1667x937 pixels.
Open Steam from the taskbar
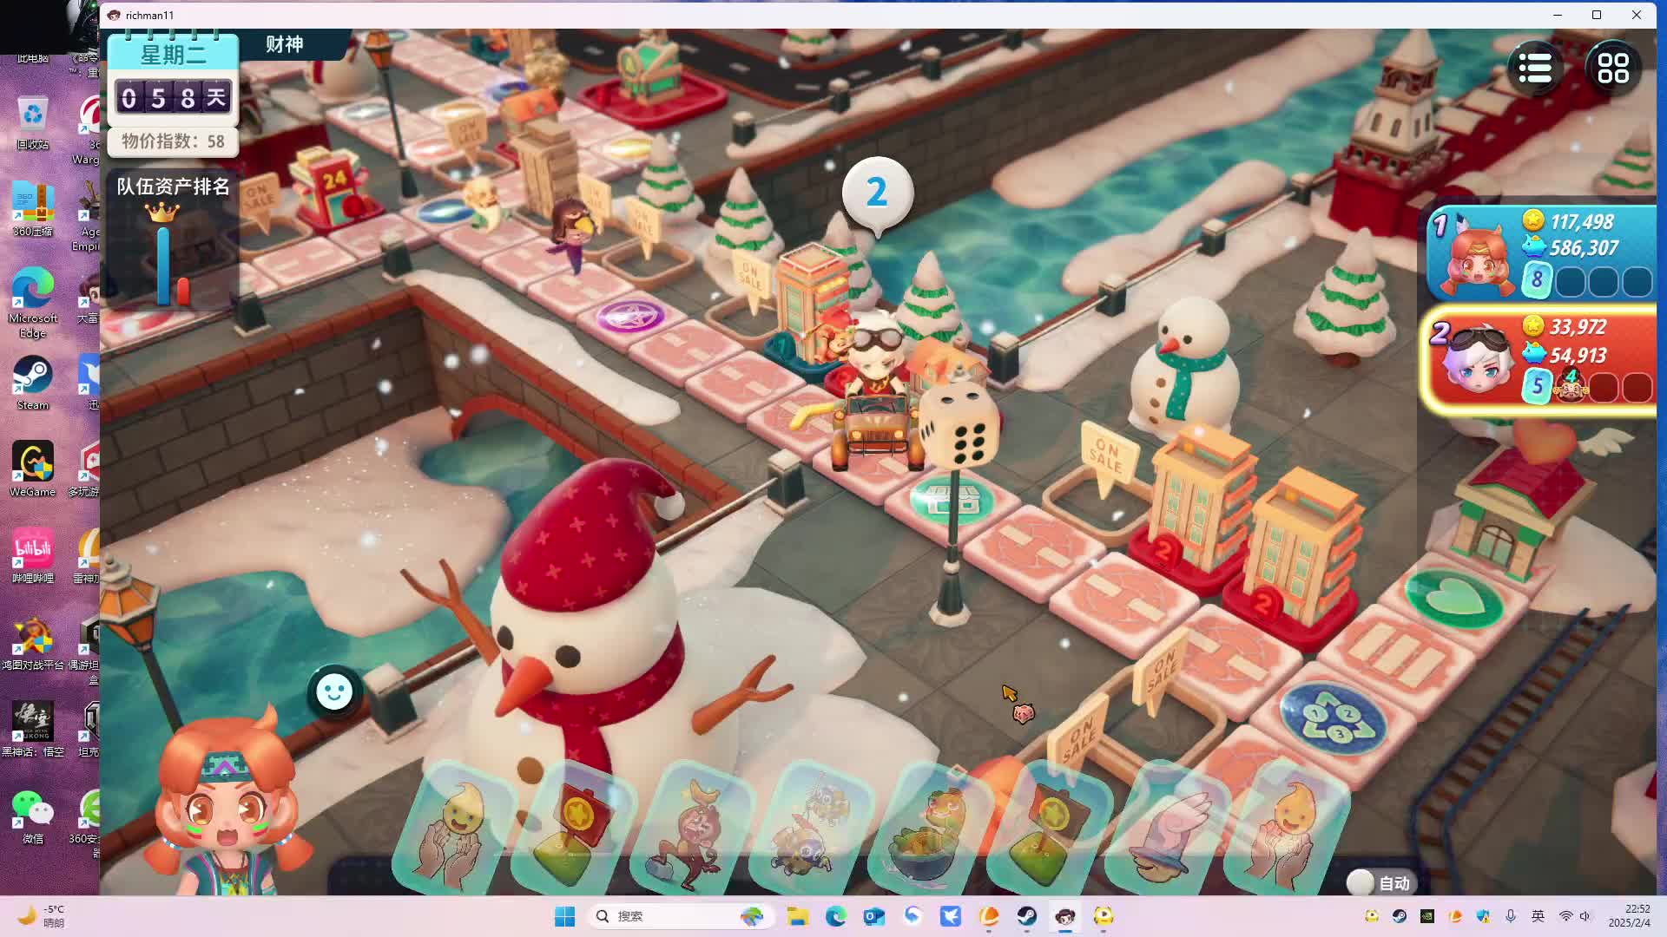1026,916
